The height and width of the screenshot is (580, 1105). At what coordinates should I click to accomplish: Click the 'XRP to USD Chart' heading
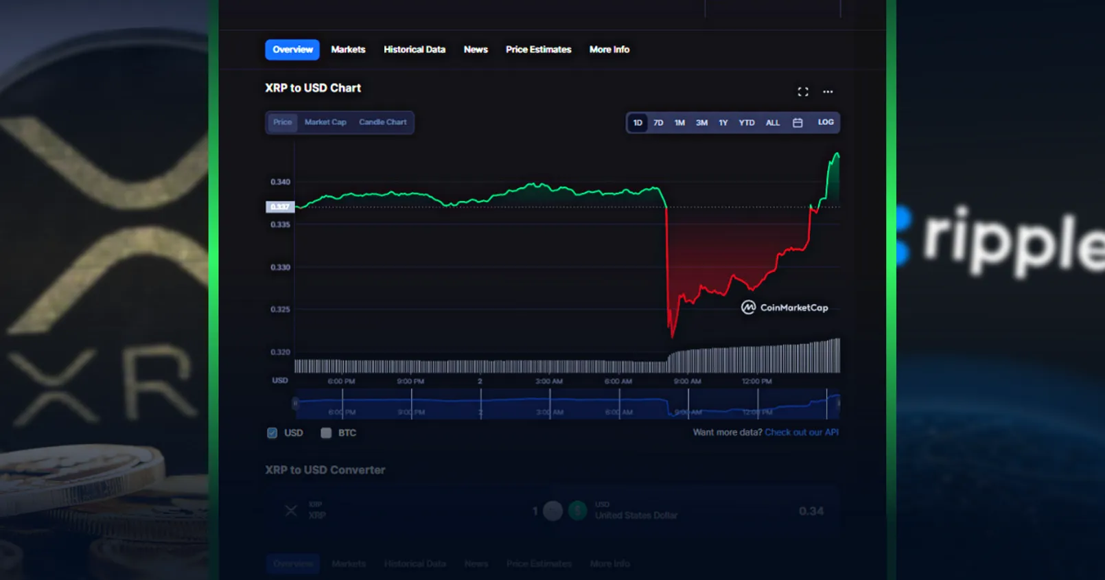(313, 88)
